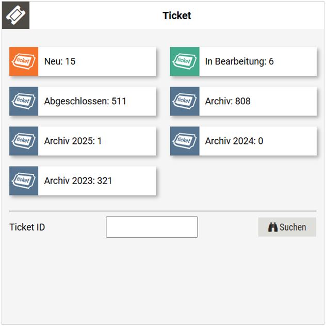Viewport: 326px width, 327px height.
Task: Click the ticket logo icon in header
Action: click(x=15, y=15)
